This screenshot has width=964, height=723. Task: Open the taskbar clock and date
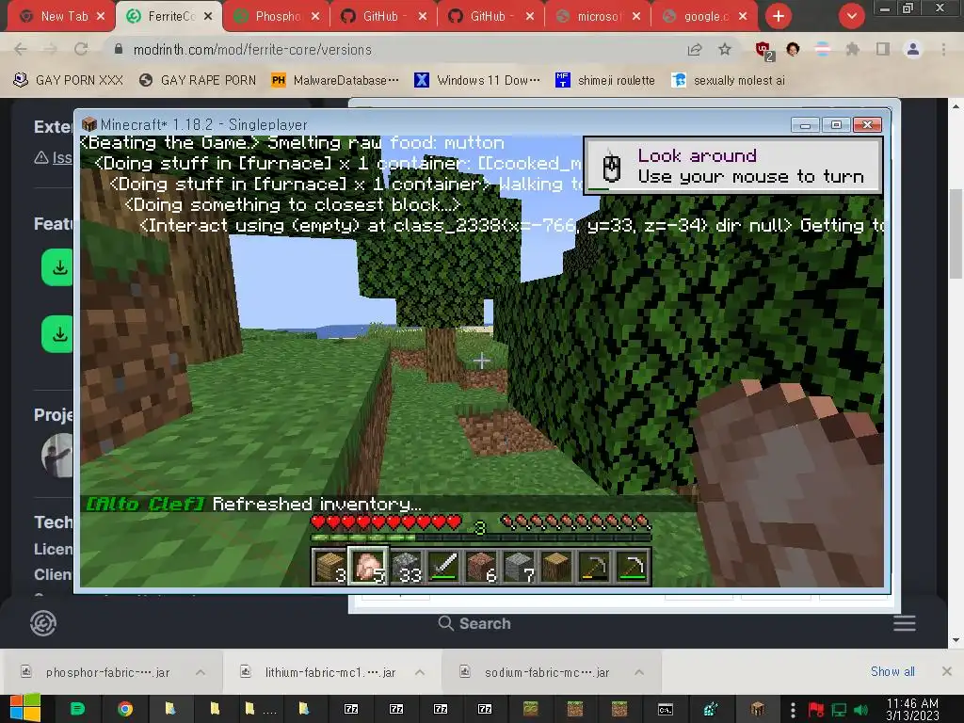(912, 709)
